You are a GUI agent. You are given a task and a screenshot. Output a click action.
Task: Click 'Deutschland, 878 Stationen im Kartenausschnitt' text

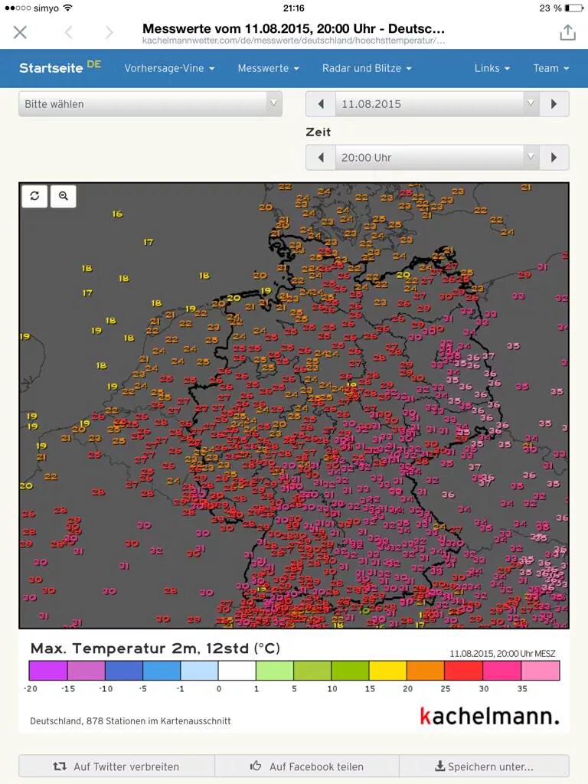pos(130,721)
